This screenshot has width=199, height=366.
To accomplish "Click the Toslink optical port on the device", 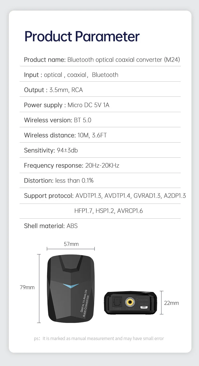I will 117,302.
